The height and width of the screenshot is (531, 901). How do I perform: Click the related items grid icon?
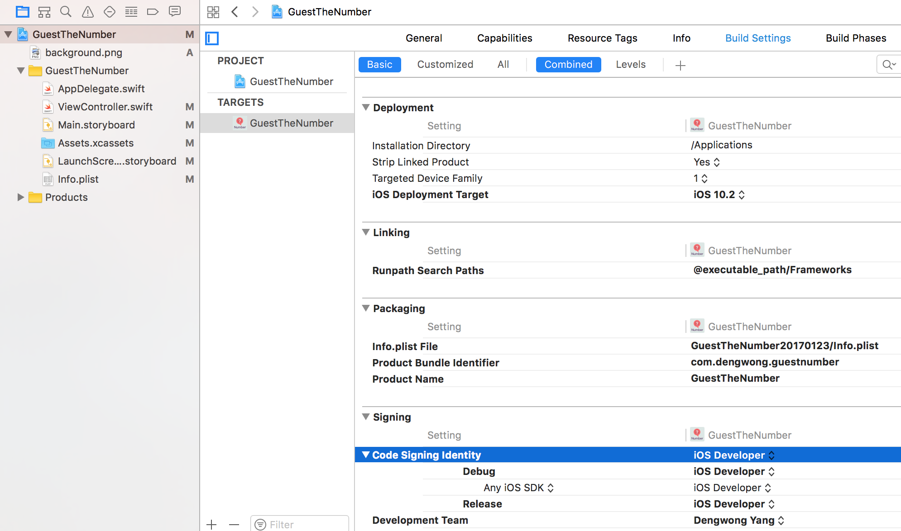click(x=213, y=12)
